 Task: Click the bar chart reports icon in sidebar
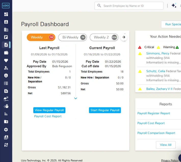[6, 114]
